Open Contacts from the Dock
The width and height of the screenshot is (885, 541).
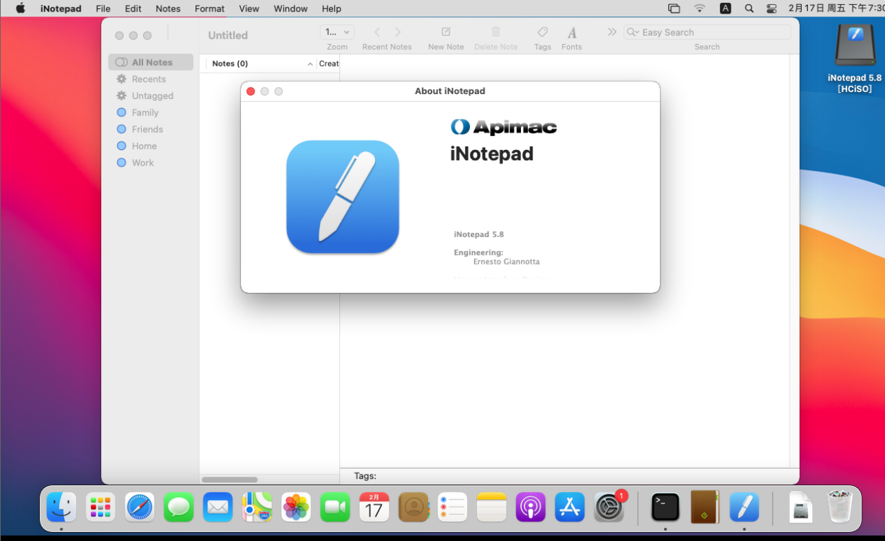[x=414, y=508]
